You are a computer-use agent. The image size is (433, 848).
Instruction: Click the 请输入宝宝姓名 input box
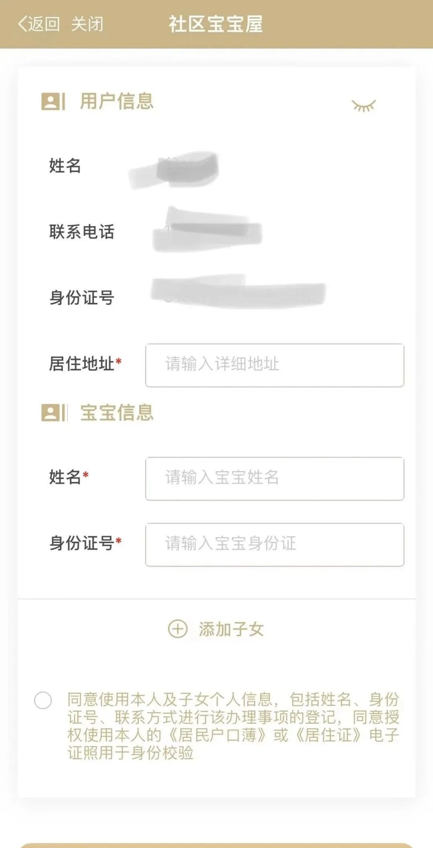[274, 478]
